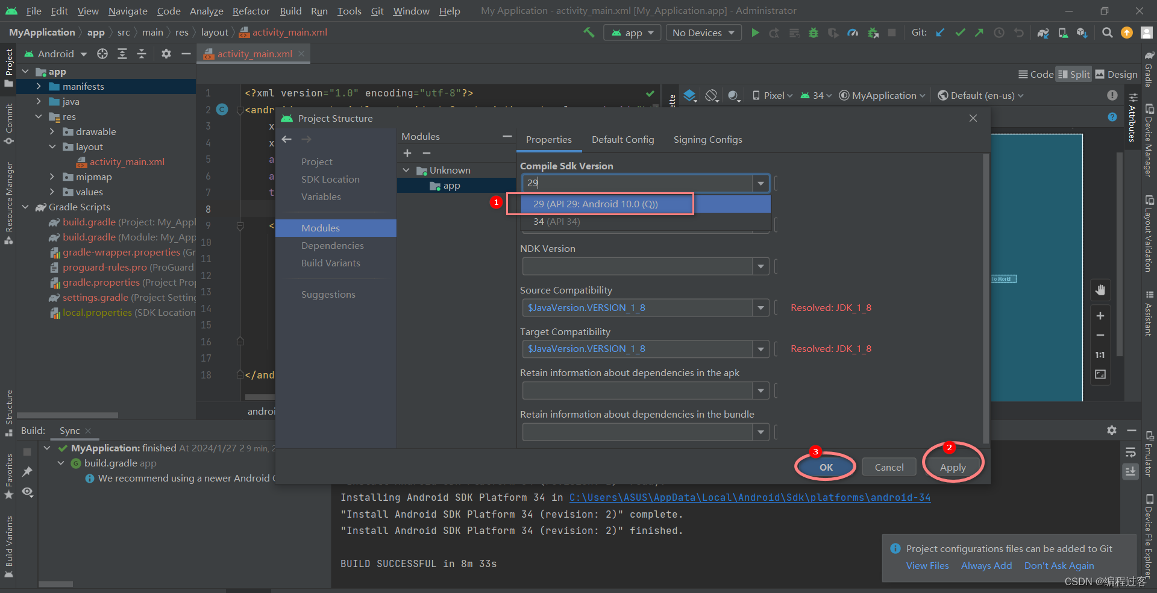Open the Compile Sdk Version dropdown arrow
1157x593 pixels.
click(x=761, y=183)
